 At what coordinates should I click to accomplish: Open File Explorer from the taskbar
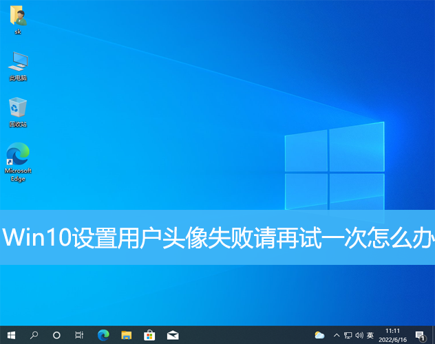[126, 335]
